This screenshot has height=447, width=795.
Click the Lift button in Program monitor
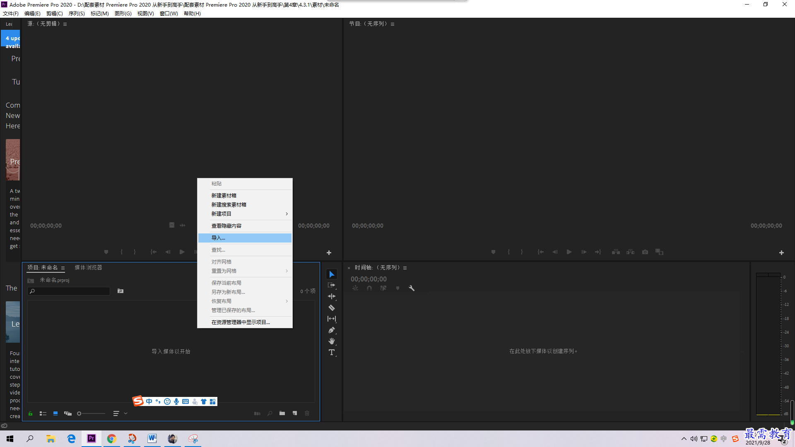pos(616,252)
